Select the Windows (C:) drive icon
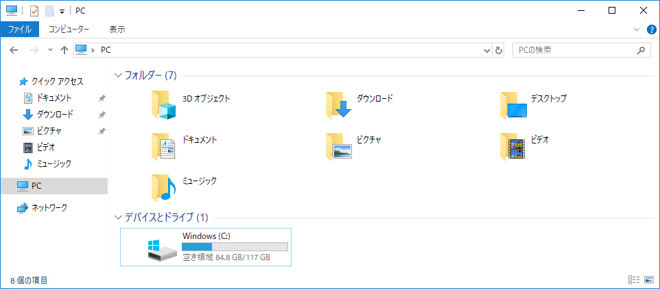The height and width of the screenshot is (289, 660). pyautogui.click(x=163, y=251)
